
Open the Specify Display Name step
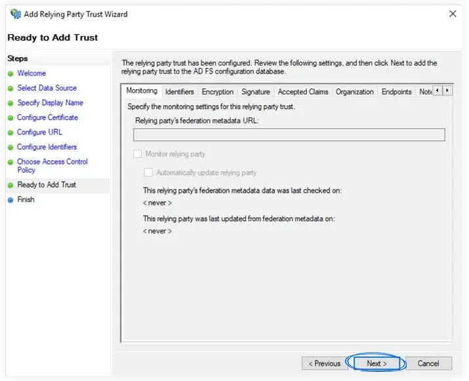tap(50, 102)
